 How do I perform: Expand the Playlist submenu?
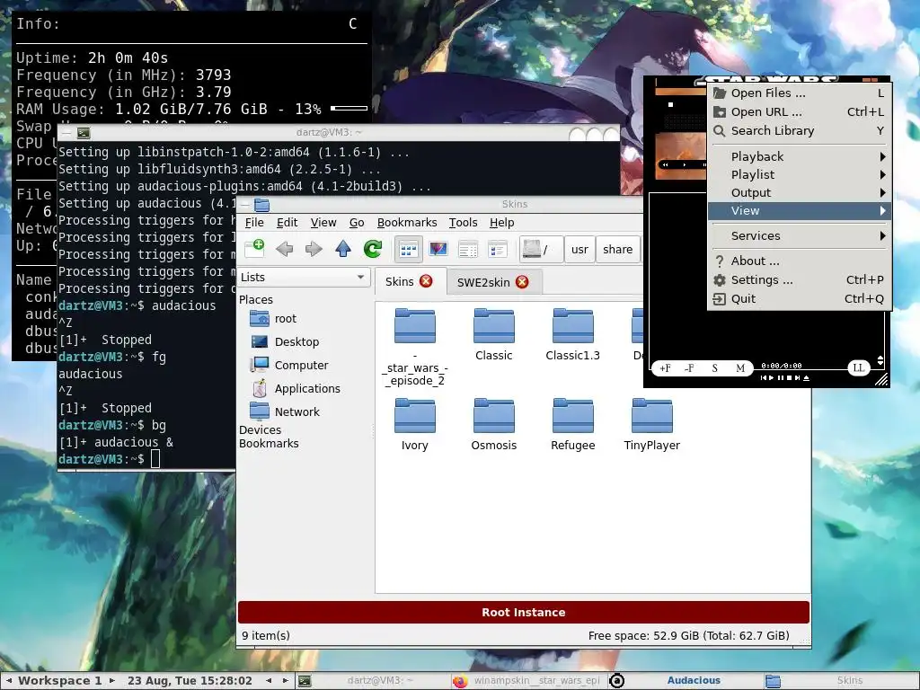799,175
